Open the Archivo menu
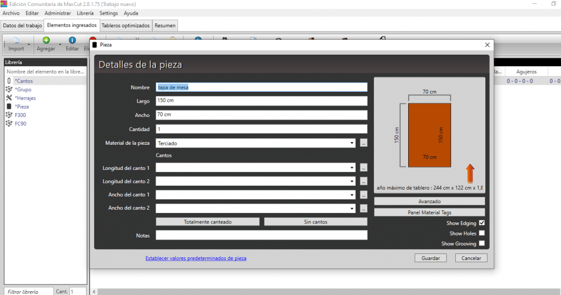The height and width of the screenshot is (295, 561). pos(11,13)
